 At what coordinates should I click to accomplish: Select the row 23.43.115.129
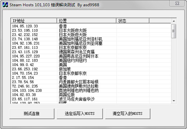click(x=91, y=52)
